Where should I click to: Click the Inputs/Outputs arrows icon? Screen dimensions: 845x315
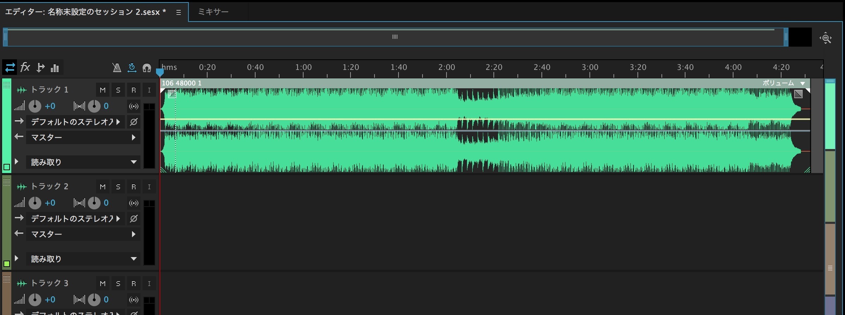coord(10,67)
